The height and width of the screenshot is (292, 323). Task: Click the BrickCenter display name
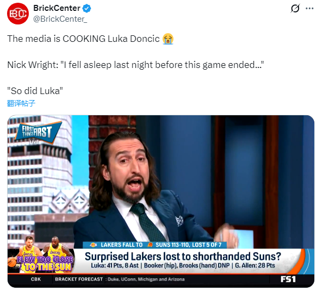pos(57,8)
